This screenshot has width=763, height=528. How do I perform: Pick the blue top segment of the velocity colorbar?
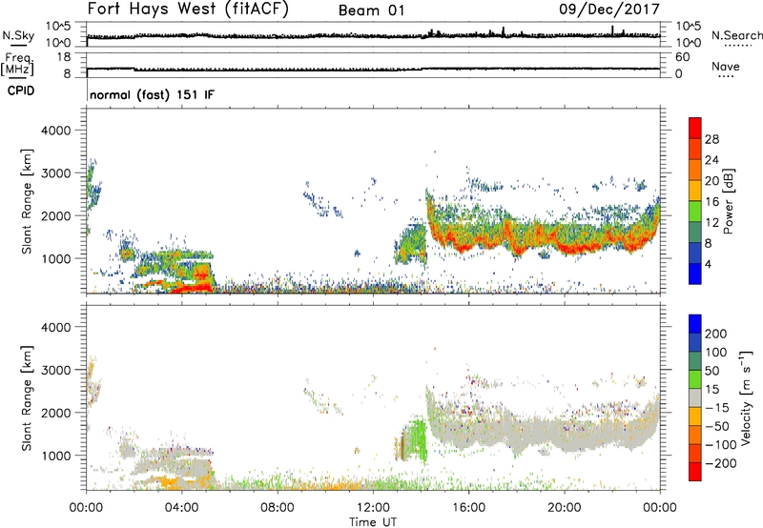coord(695,324)
